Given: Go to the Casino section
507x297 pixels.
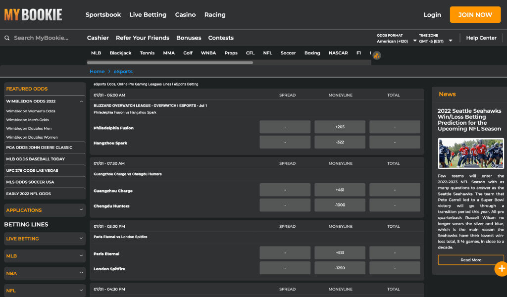Looking at the screenshot, I should point(185,14).
